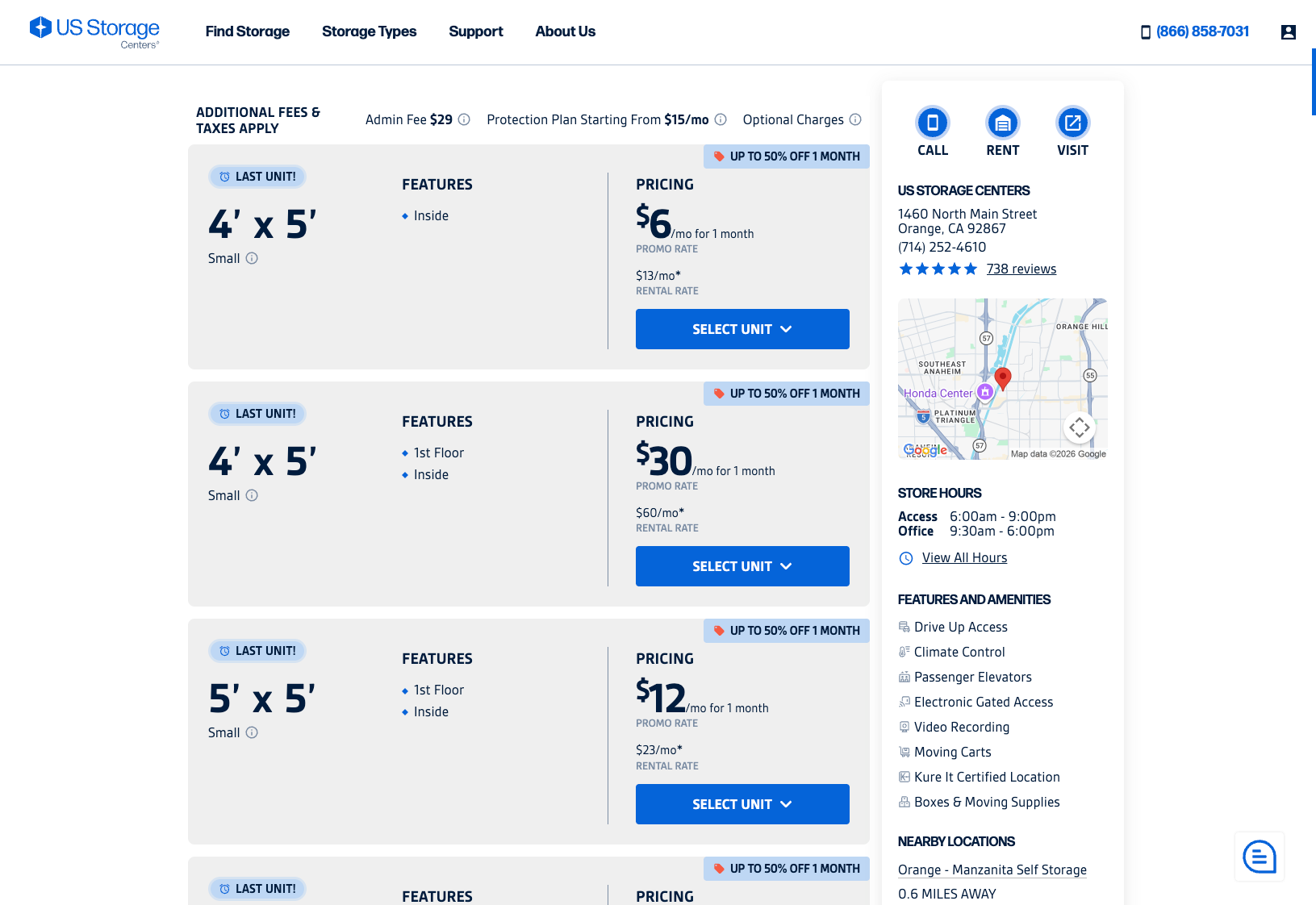The height and width of the screenshot is (905, 1316).
Task: Click the clock icon next to View All Hours
Action: 905,557
